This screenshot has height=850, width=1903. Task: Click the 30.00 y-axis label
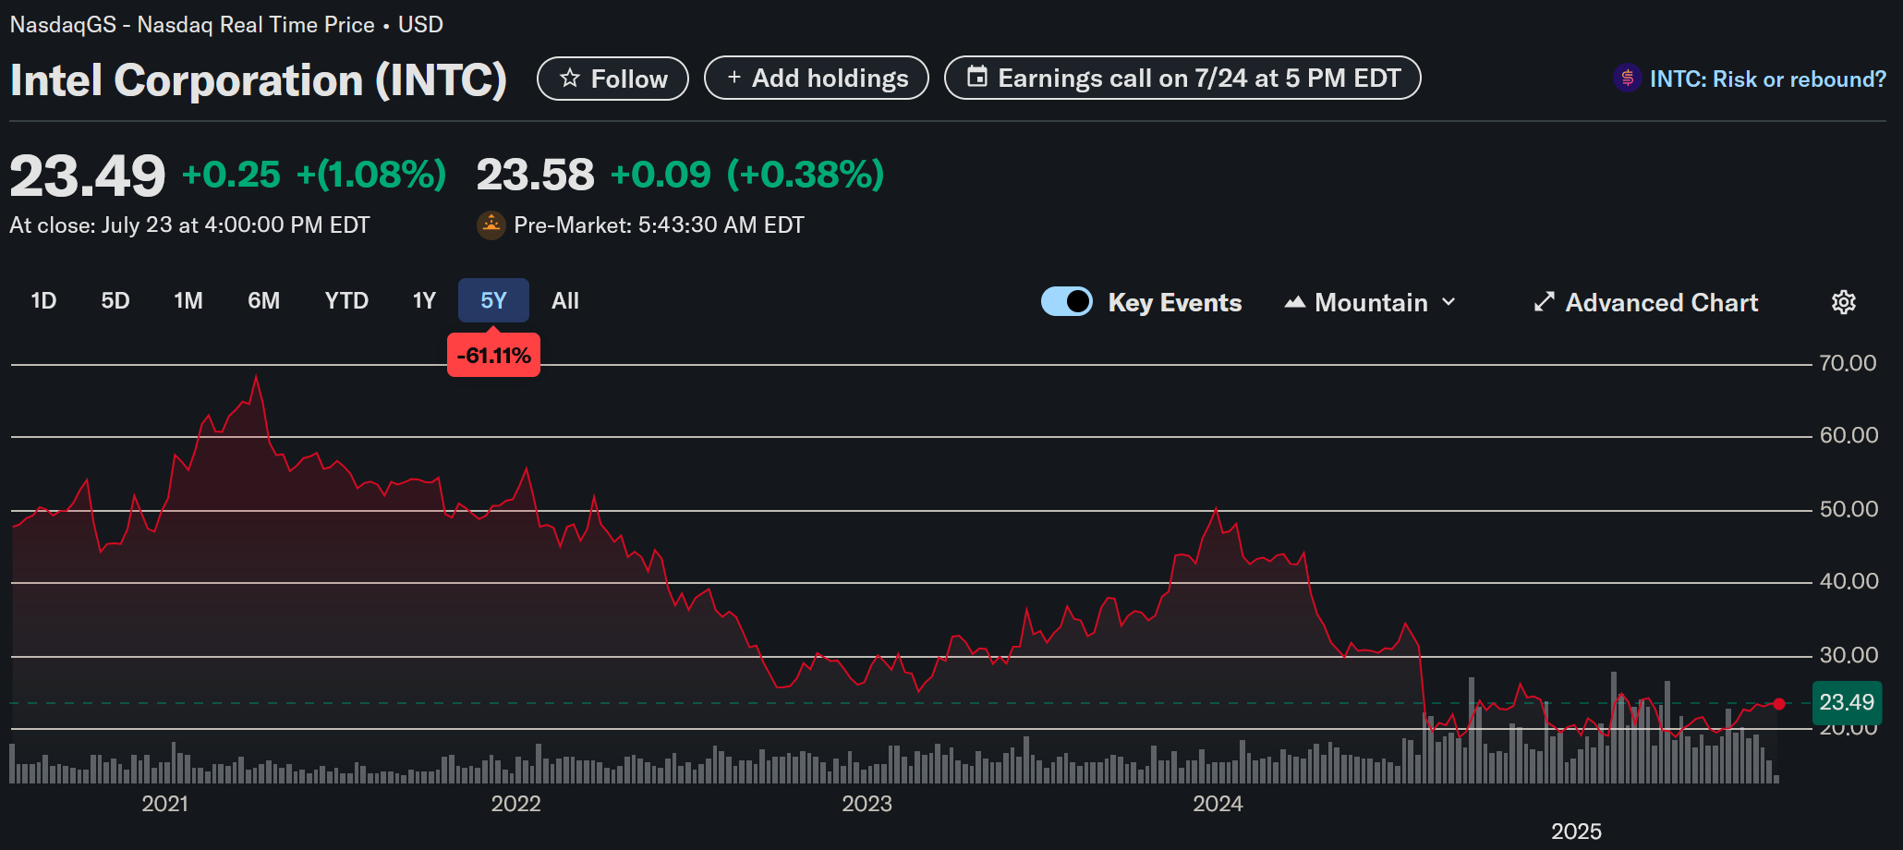1848,655
